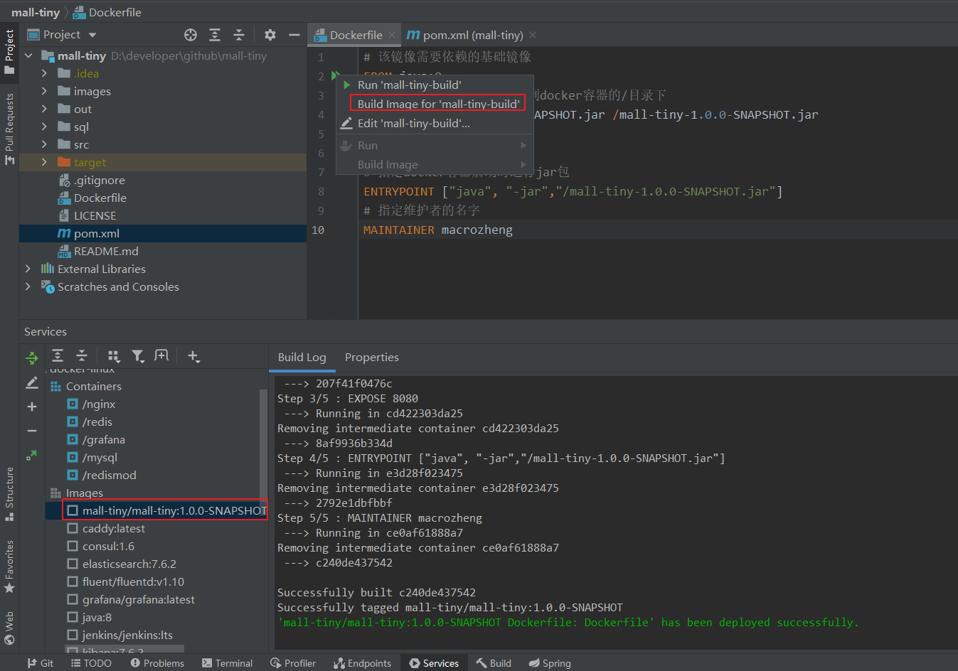958x671 pixels.
Task: Click the edit pencil icon in Services sidebar
Action: 32,382
